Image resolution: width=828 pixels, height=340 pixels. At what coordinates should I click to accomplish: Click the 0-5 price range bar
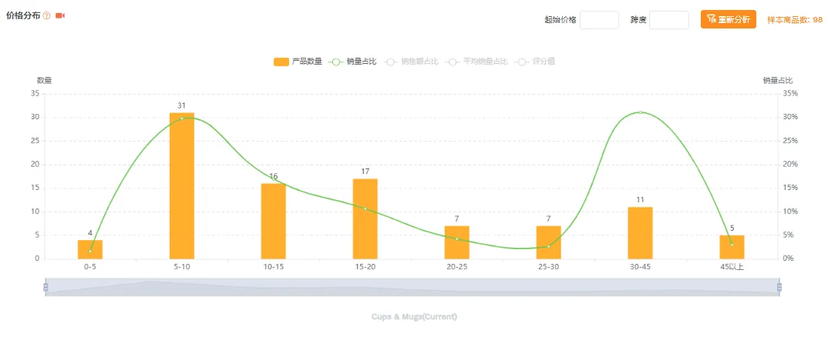[90, 249]
